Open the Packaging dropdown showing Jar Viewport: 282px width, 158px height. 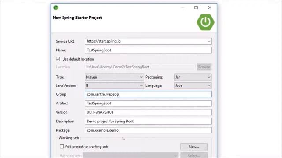click(x=193, y=77)
